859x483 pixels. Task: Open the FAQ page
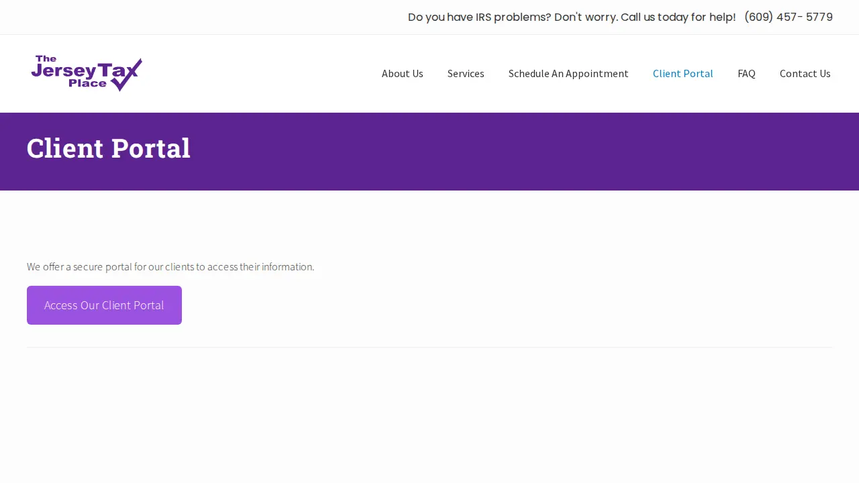746,74
